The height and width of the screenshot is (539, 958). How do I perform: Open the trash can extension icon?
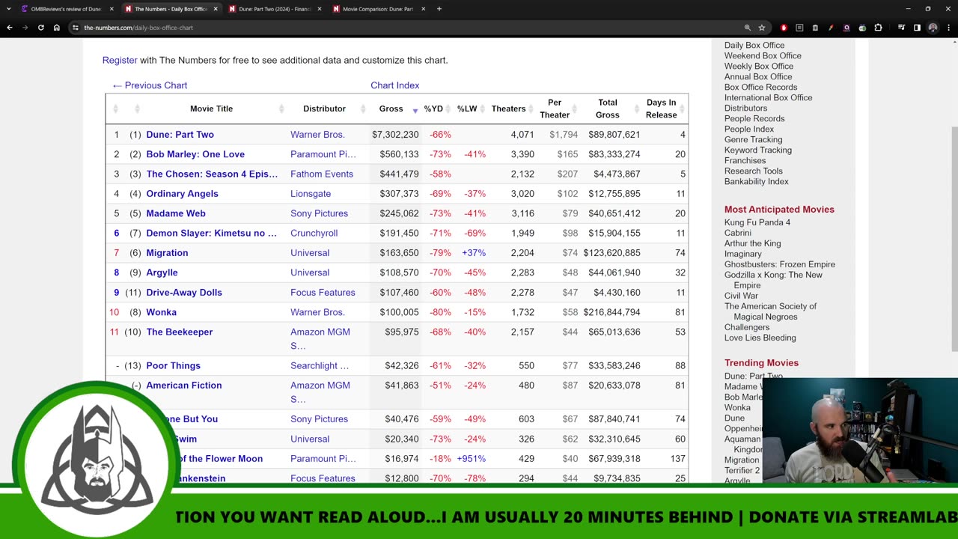pos(815,28)
